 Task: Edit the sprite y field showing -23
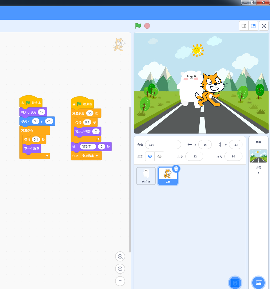(x=235, y=144)
